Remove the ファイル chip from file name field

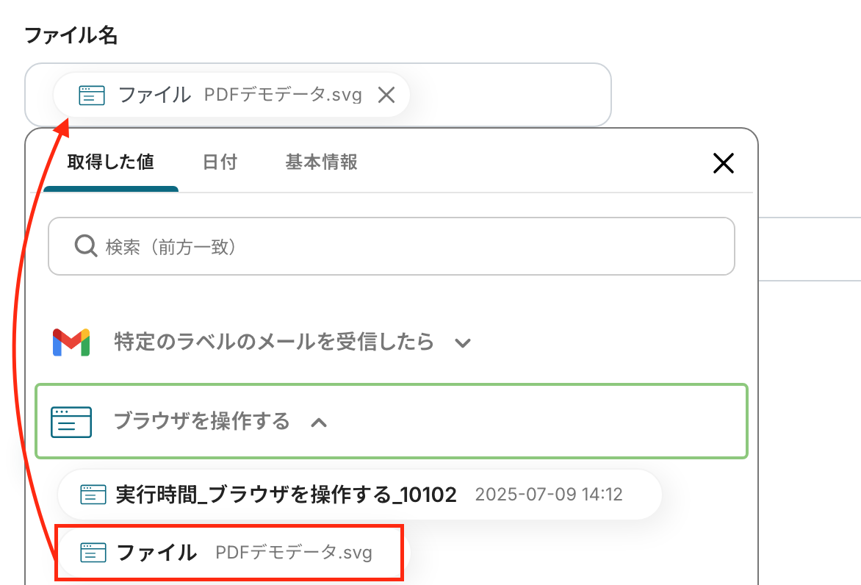(x=386, y=95)
